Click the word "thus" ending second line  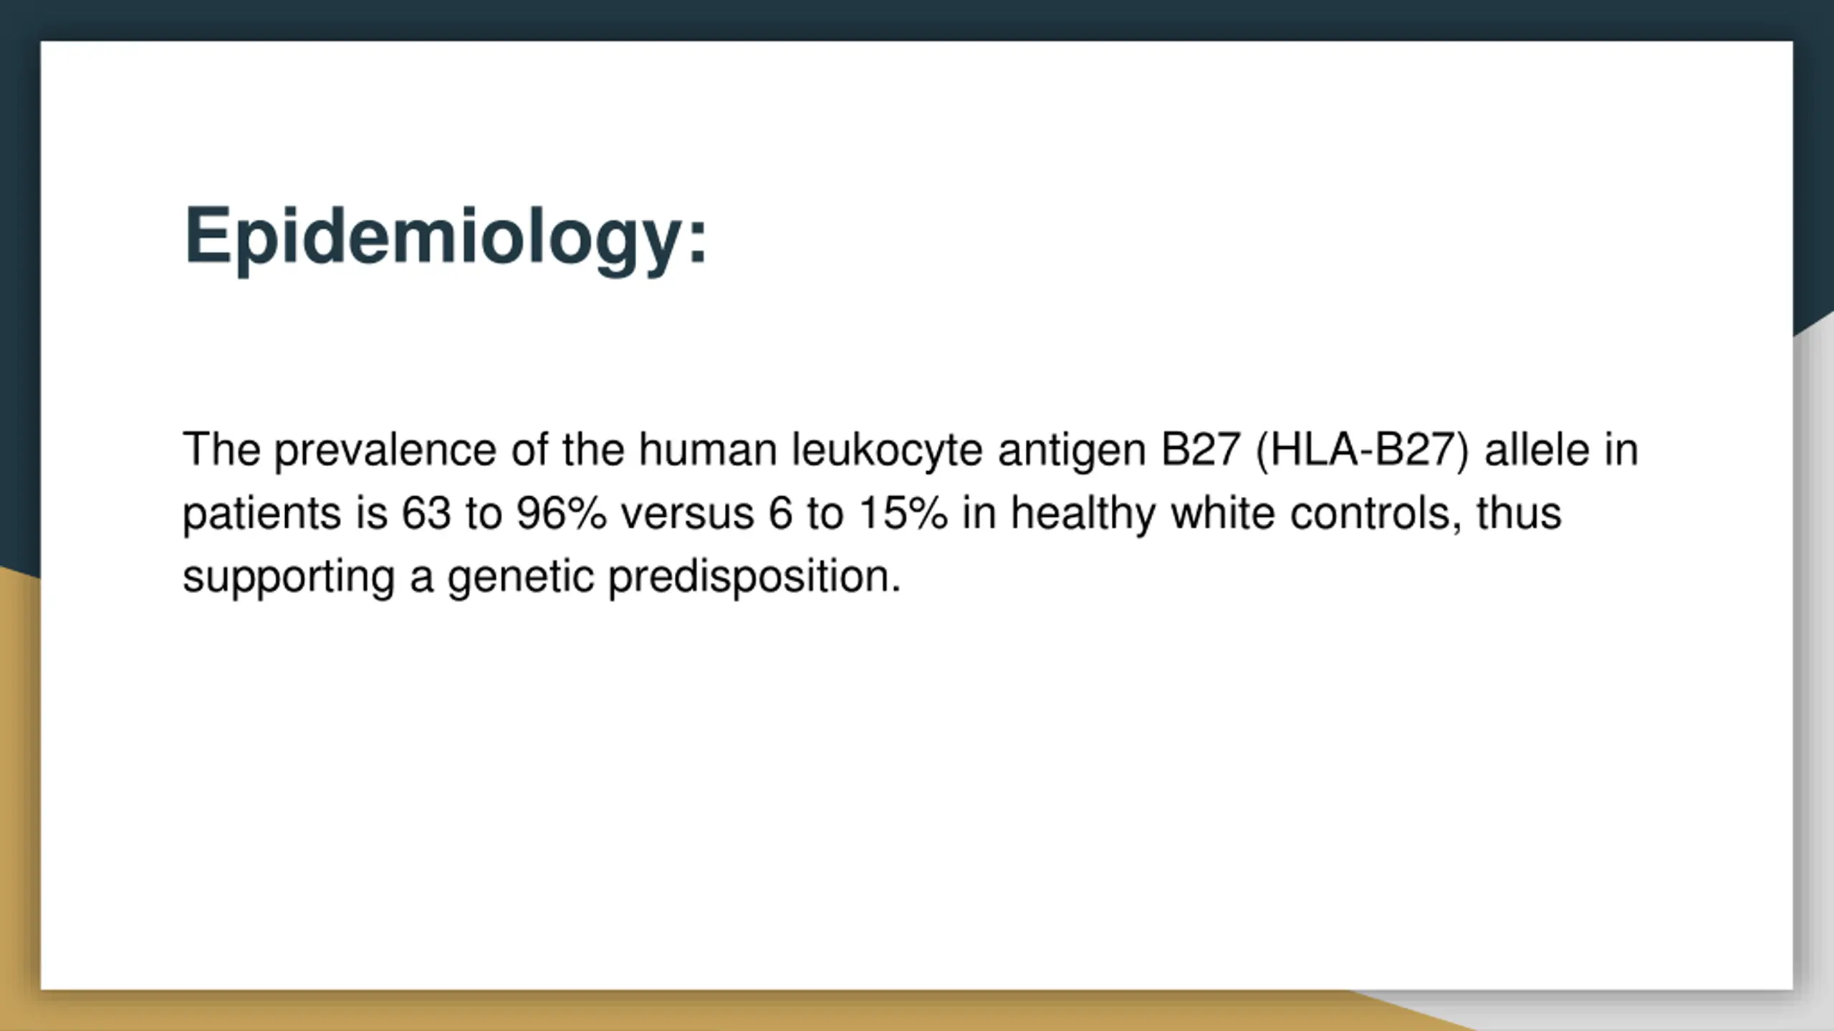(1519, 514)
